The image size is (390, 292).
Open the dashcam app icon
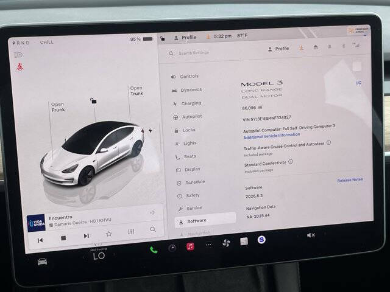click(x=172, y=248)
